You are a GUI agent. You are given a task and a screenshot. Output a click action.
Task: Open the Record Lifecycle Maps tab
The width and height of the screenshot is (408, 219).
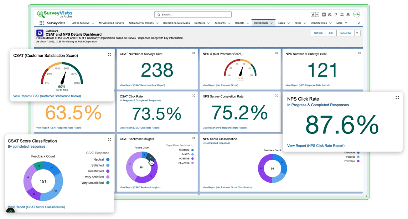(176, 23)
